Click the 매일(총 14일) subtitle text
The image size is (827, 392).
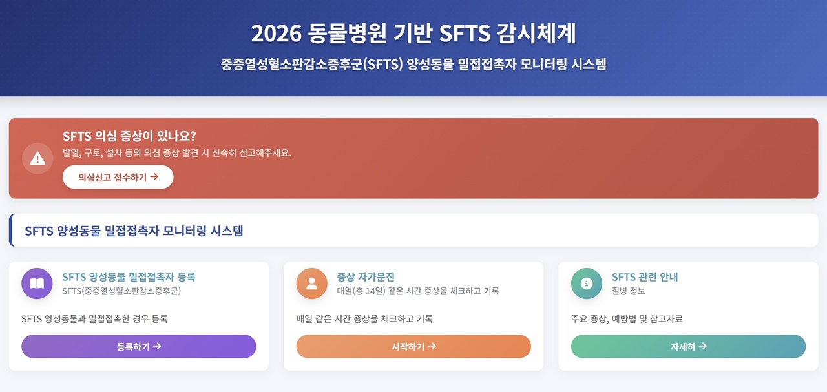pos(417,291)
